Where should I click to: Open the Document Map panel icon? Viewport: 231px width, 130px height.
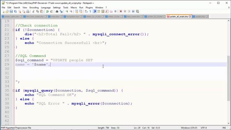pyautogui.click(x=103, y=12)
